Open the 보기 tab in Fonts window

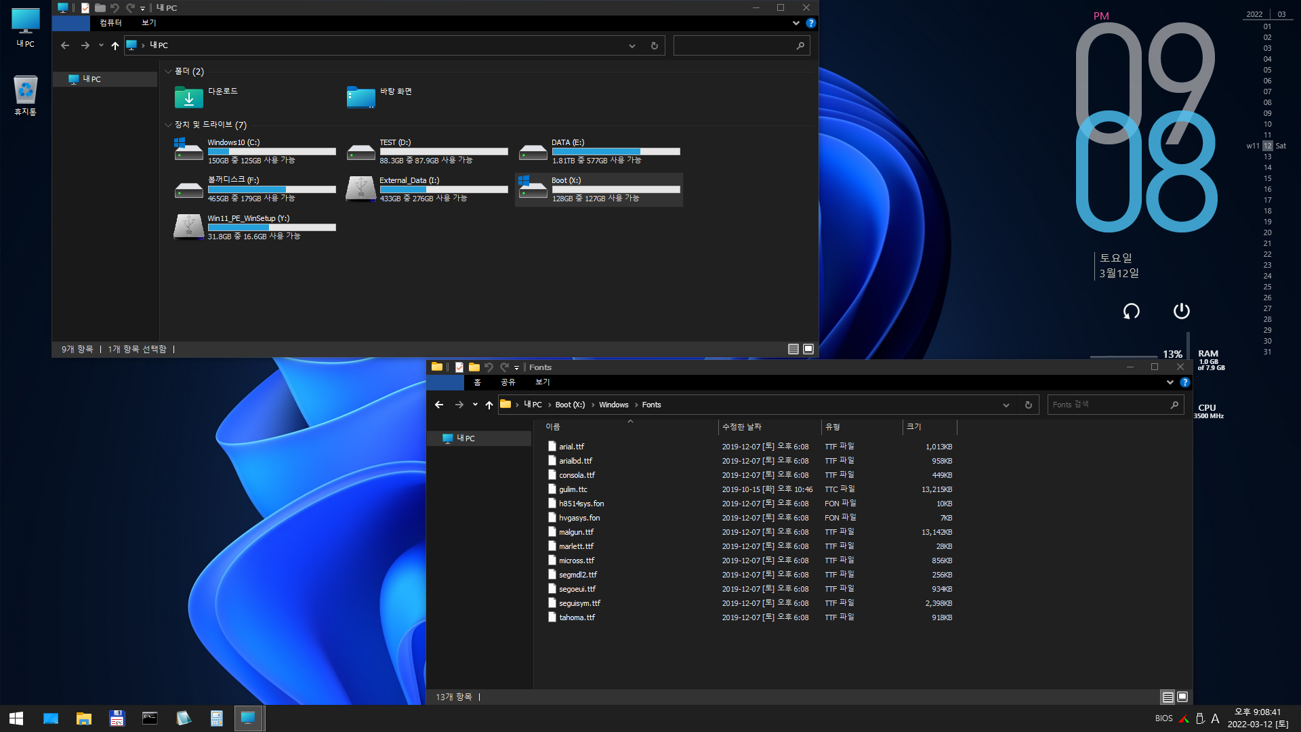click(543, 382)
